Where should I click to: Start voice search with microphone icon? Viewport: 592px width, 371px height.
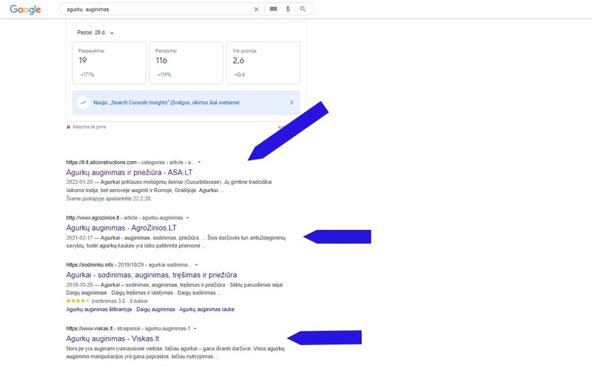point(288,9)
